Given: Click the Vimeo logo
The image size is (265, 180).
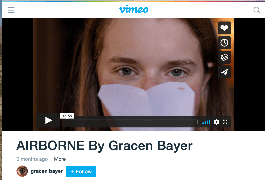Looking at the screenshot, I should click(x=134, y=9).
